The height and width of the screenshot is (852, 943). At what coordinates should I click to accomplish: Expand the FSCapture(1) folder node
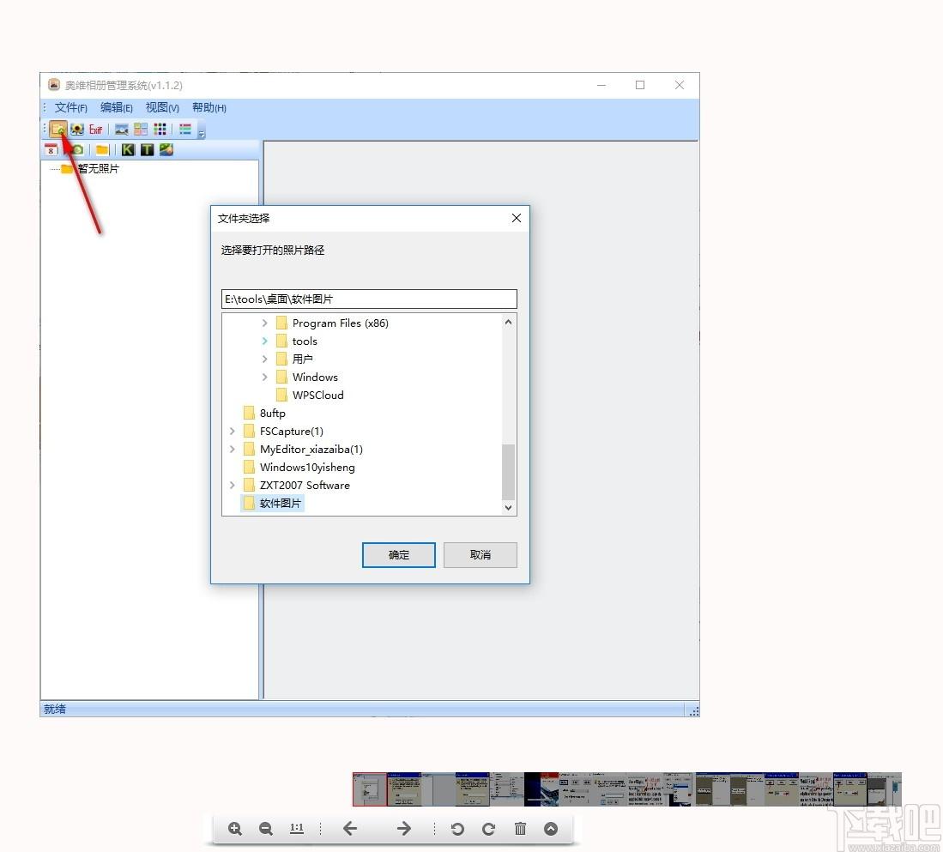click(233, 432)
